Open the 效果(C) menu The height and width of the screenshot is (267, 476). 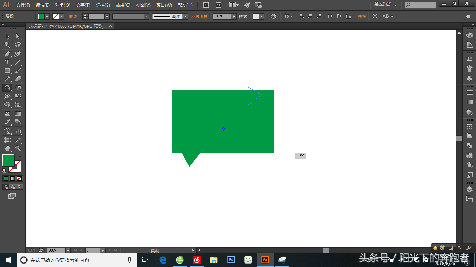click(x=123, y=5)
